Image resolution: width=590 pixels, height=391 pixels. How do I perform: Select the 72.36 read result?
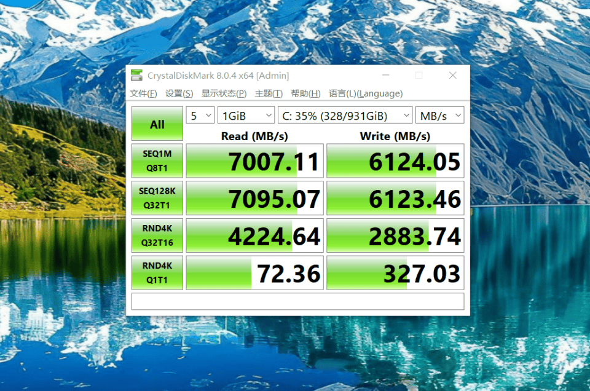coord(254,272)
